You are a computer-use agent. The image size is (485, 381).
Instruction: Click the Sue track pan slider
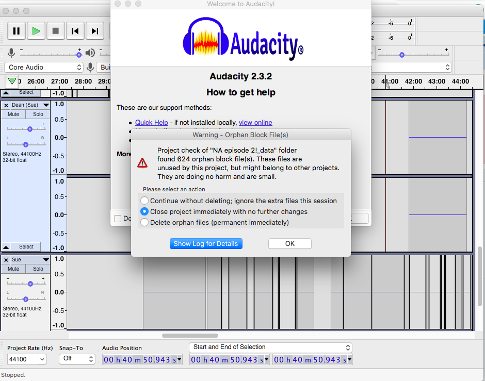click(26, 299)
